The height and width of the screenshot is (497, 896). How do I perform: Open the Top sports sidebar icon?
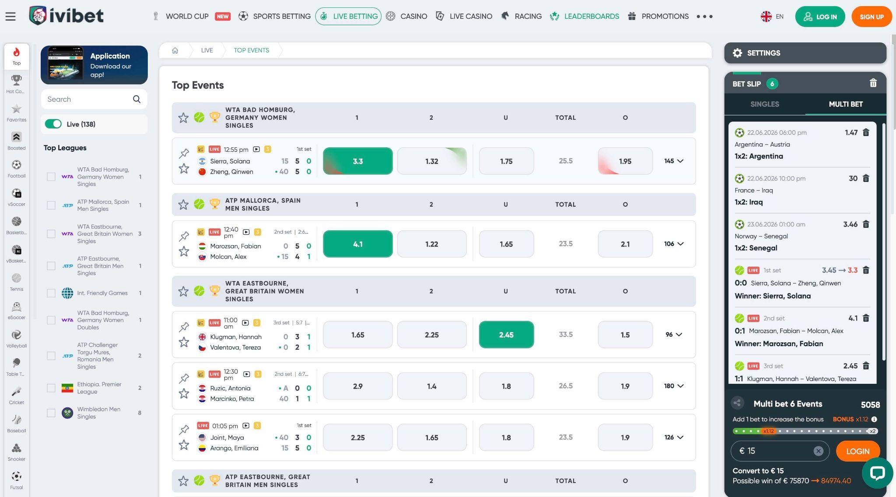click(17, 56)
